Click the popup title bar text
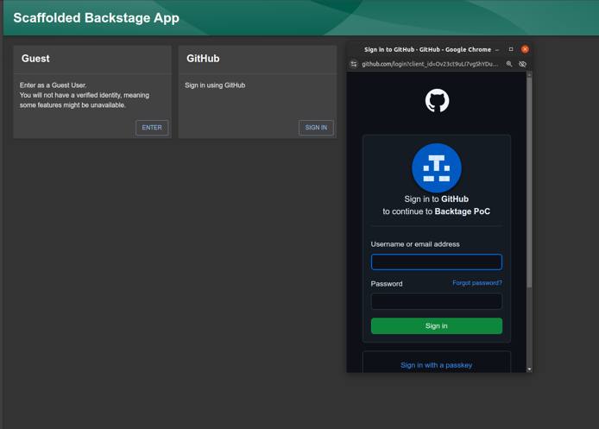599x429 pixels. (x=427, y=50)
